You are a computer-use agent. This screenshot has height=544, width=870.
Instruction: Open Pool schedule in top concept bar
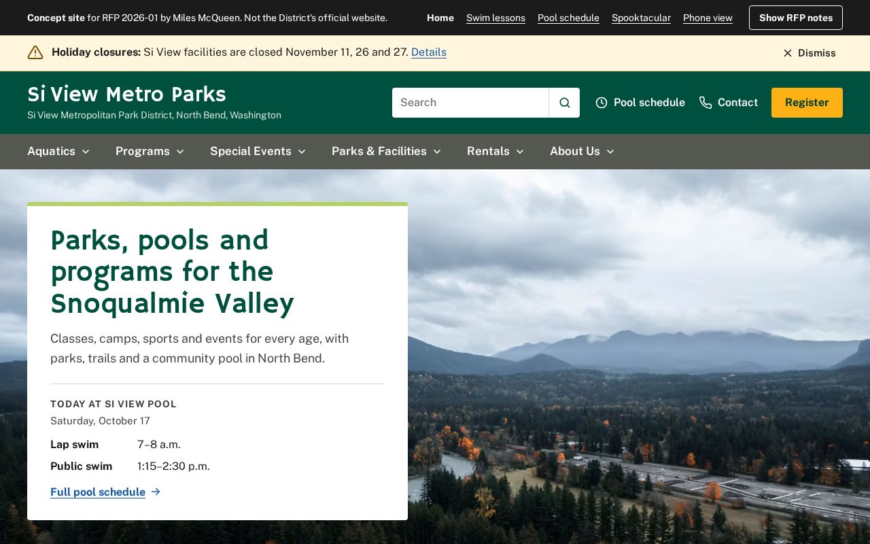pyautogui.click(x=568, y=18)
